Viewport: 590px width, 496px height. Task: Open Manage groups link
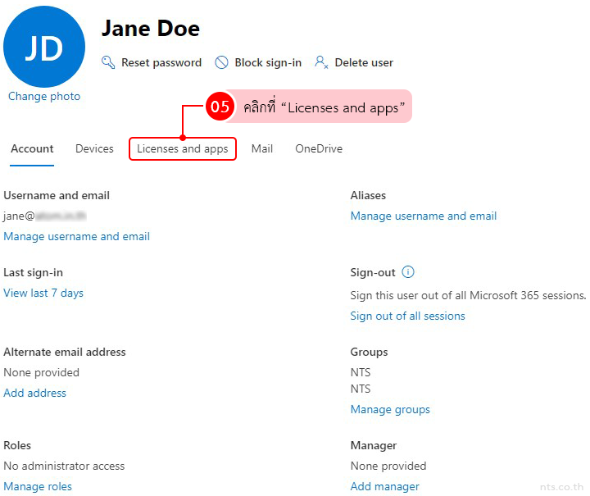[x=390, y=409]
